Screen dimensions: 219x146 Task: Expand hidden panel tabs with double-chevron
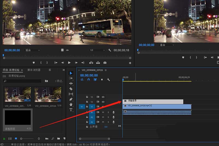(x=64, y=70)
